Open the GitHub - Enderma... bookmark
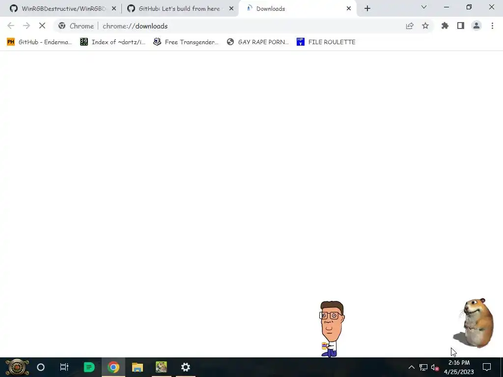Image resolution: width=503 pixels, height=377 pixels. (x=39, y=42)
